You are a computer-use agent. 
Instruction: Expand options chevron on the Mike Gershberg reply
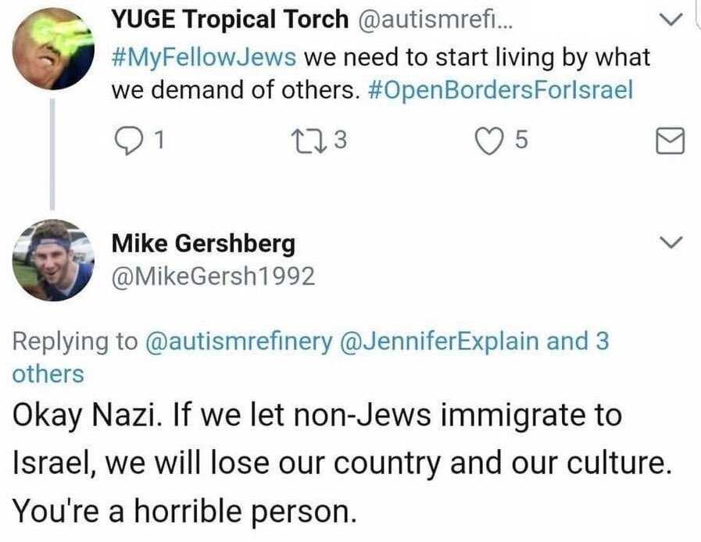tap(671, 242)
